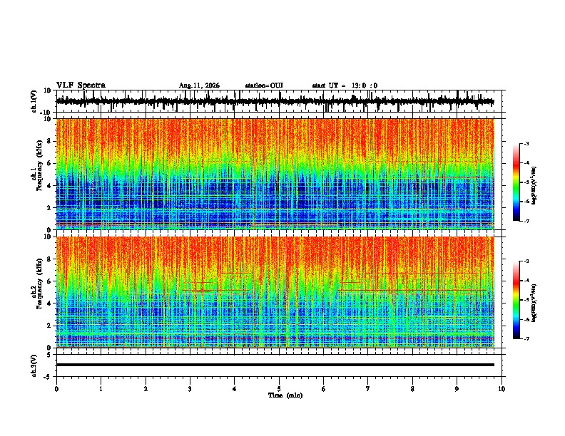Click the "5" tick on the time axis
Viewport: 565px width, 436px height.
point(279,389)
